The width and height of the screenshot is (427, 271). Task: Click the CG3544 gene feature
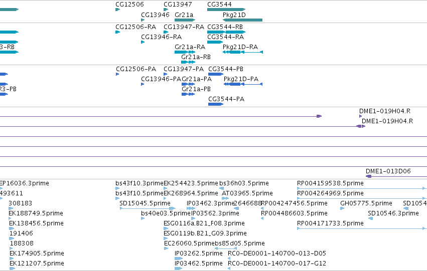point(226,10)
